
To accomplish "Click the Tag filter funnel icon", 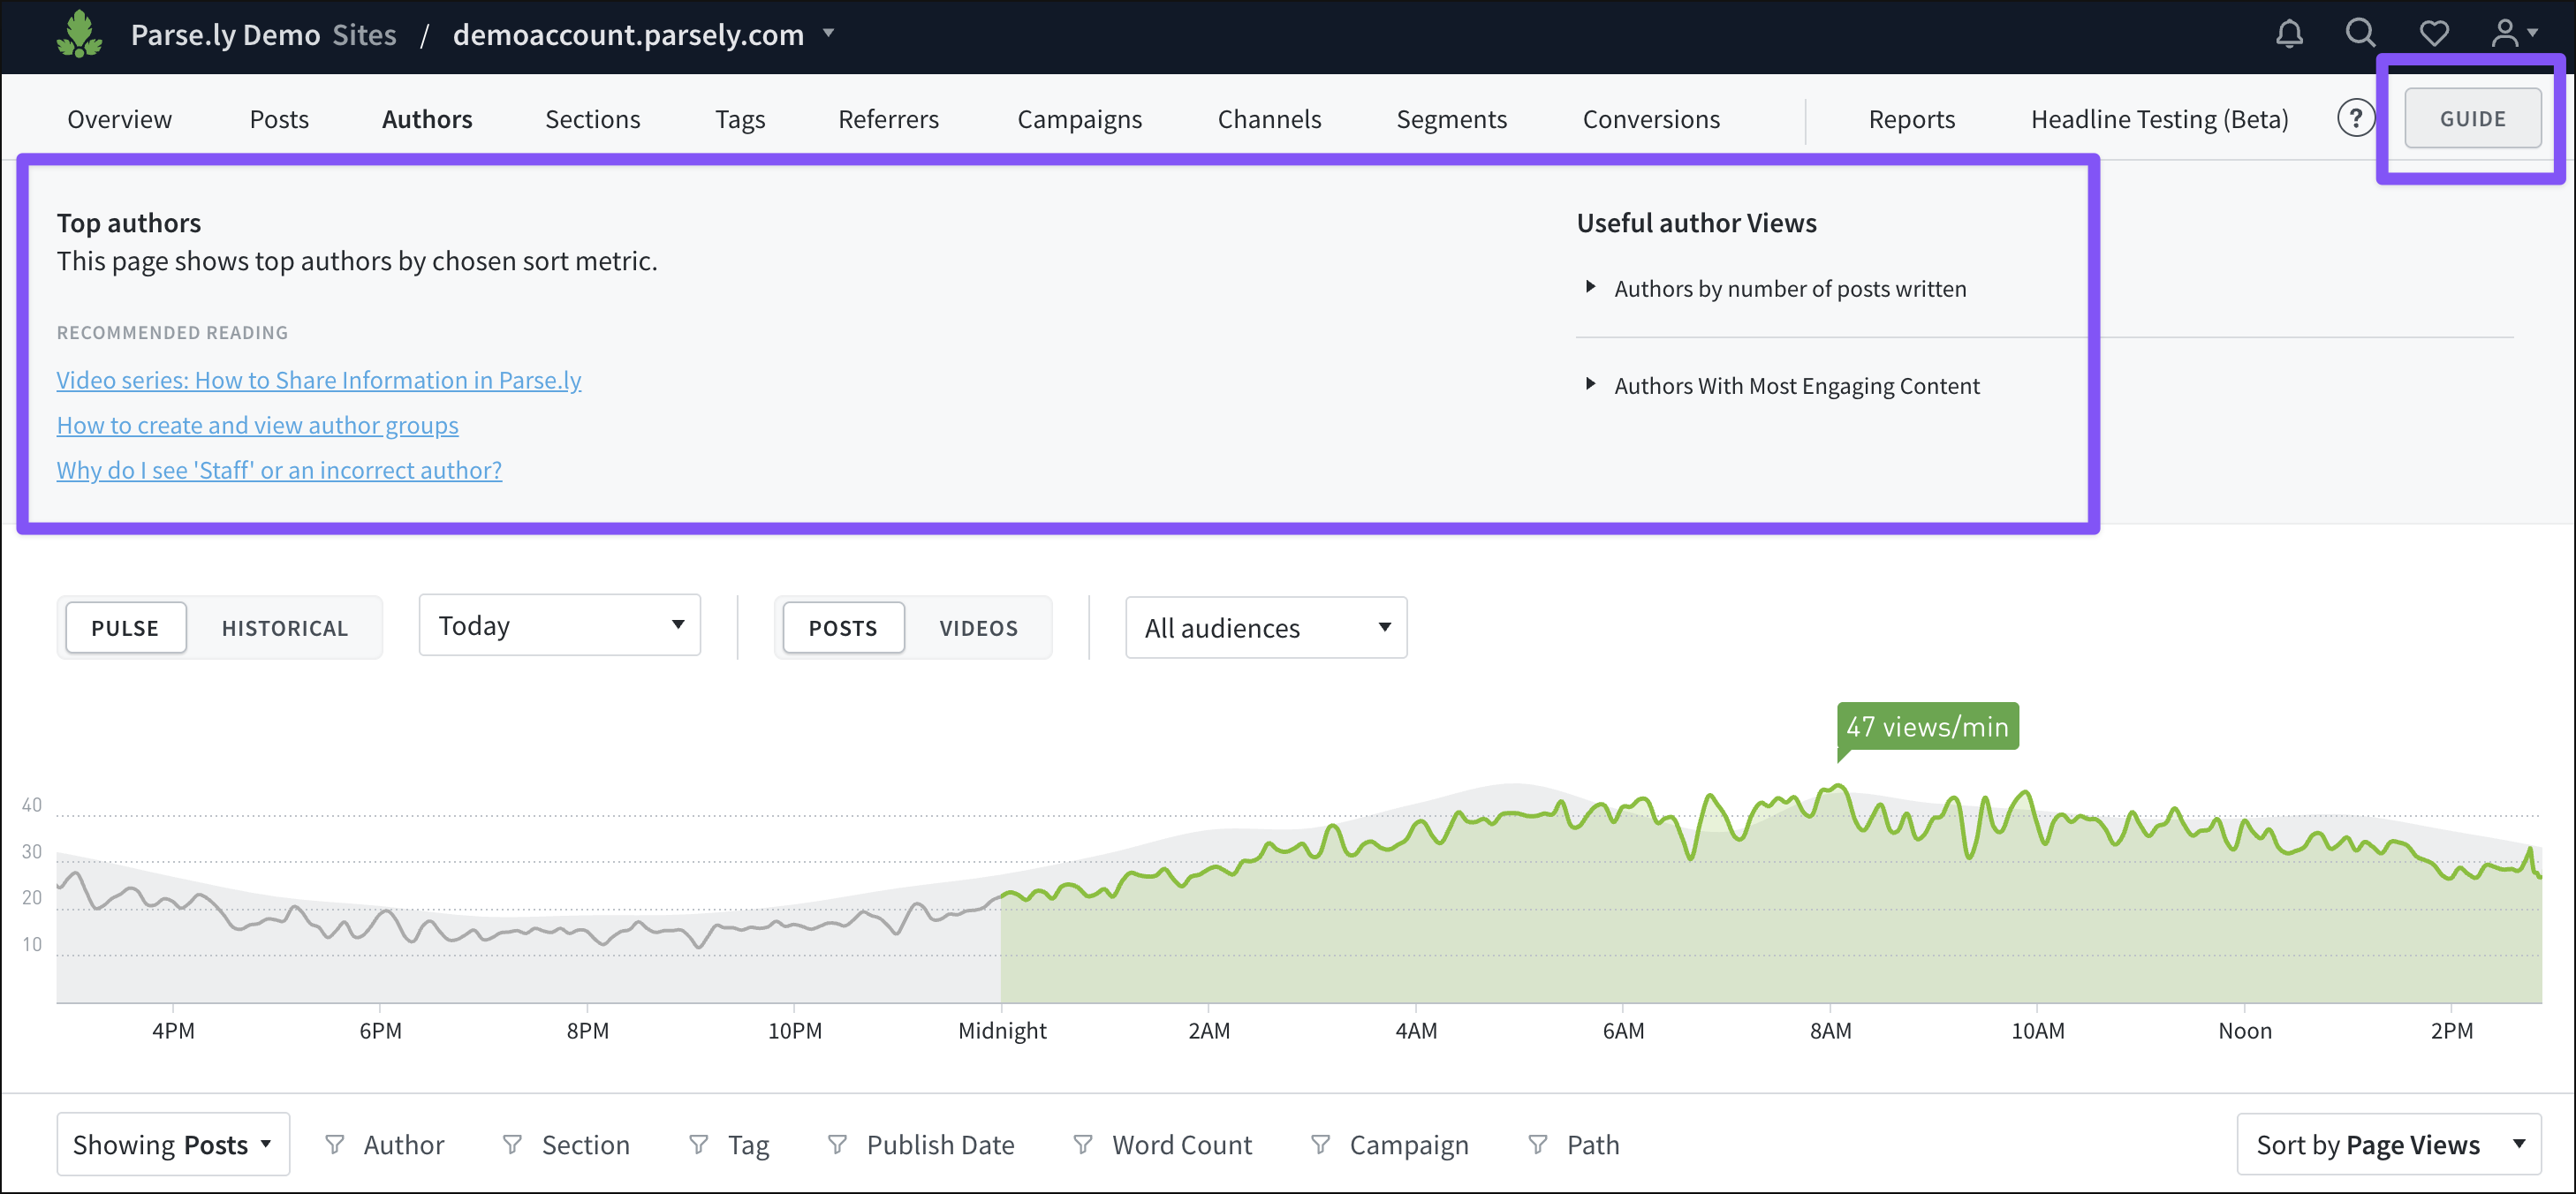I will 698,1144.
